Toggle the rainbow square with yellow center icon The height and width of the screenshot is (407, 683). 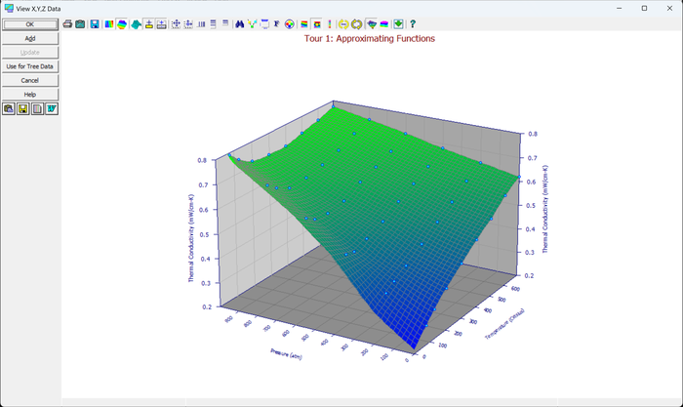pos(317,24)
